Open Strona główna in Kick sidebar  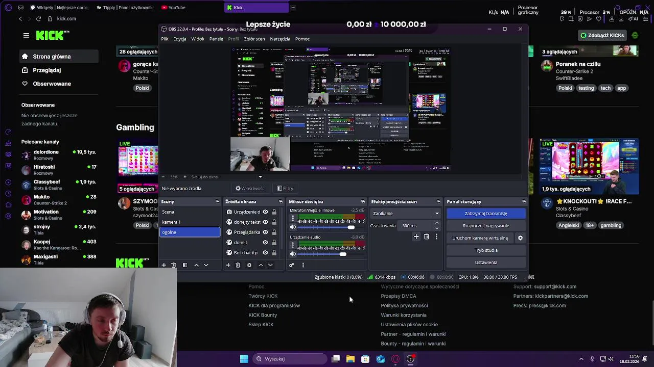pos(58,57)
